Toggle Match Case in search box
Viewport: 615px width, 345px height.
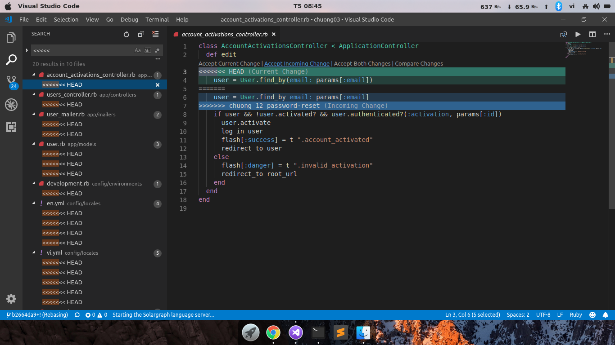138,50
